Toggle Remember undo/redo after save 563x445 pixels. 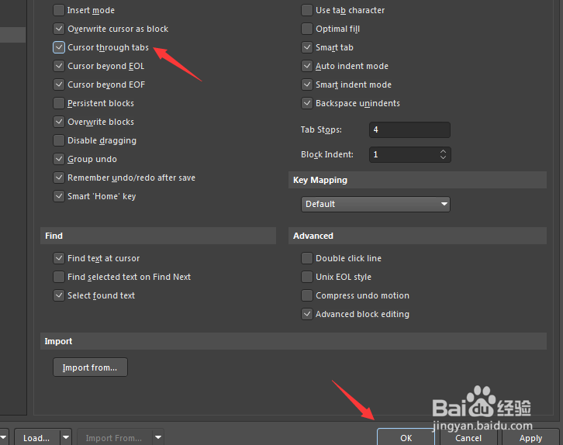click(58, 178)
